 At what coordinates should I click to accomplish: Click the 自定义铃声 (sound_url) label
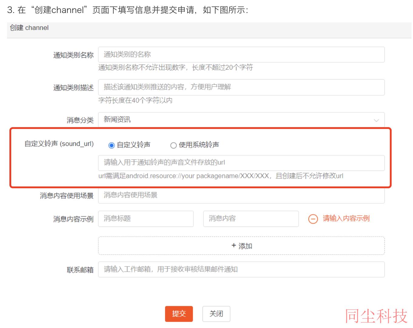pos(59,144)
